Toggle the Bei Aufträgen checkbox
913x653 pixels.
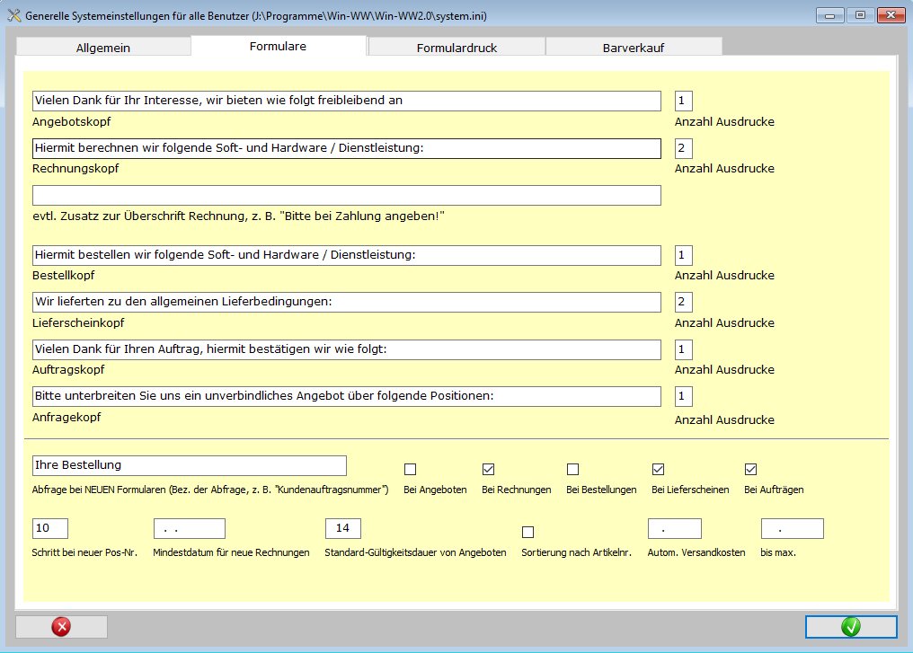pyautogui.click(x=751, y=469)
